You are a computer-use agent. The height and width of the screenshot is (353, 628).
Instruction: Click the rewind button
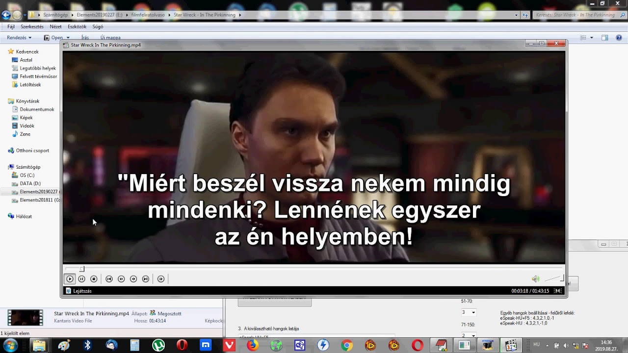pyautogui.click(x=121, y=279)
